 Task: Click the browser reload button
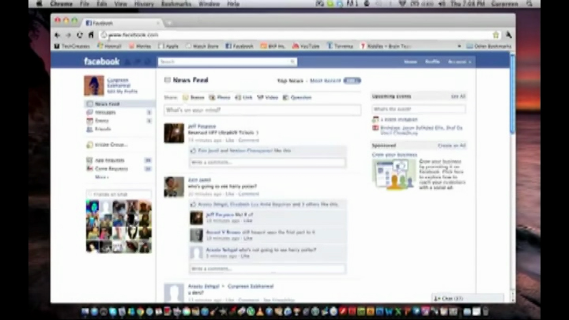(79, 35)
